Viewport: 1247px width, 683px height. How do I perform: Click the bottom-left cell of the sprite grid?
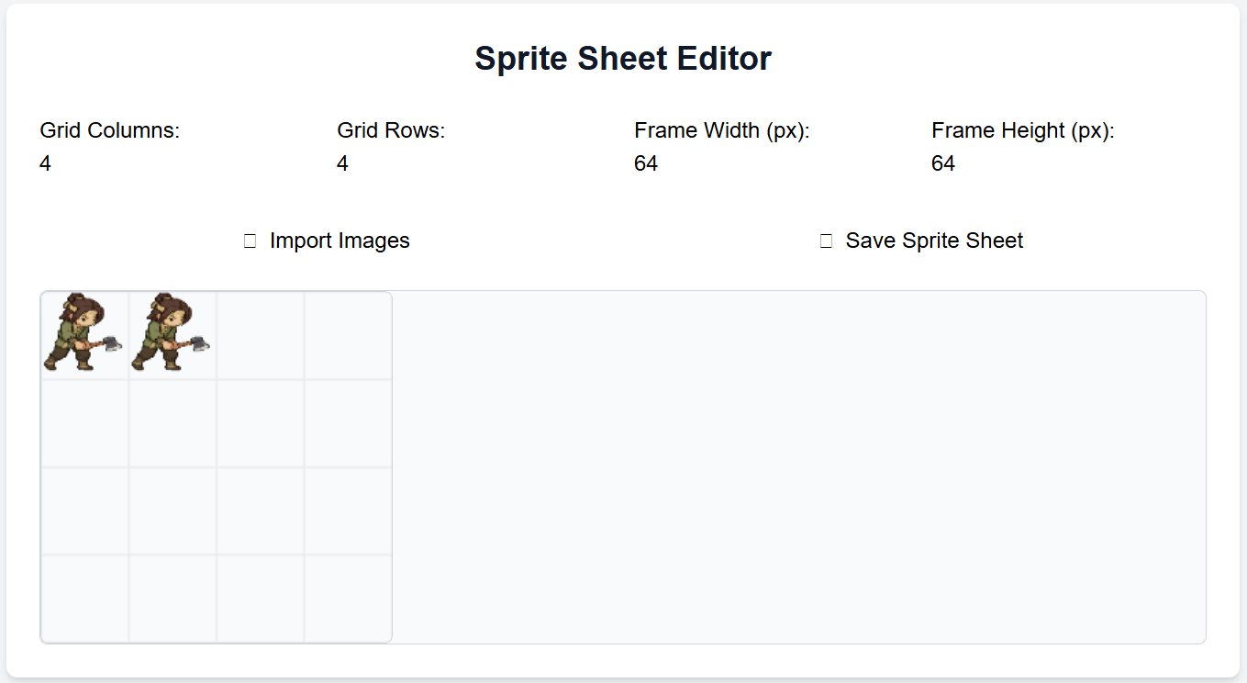tap(84, 597)
